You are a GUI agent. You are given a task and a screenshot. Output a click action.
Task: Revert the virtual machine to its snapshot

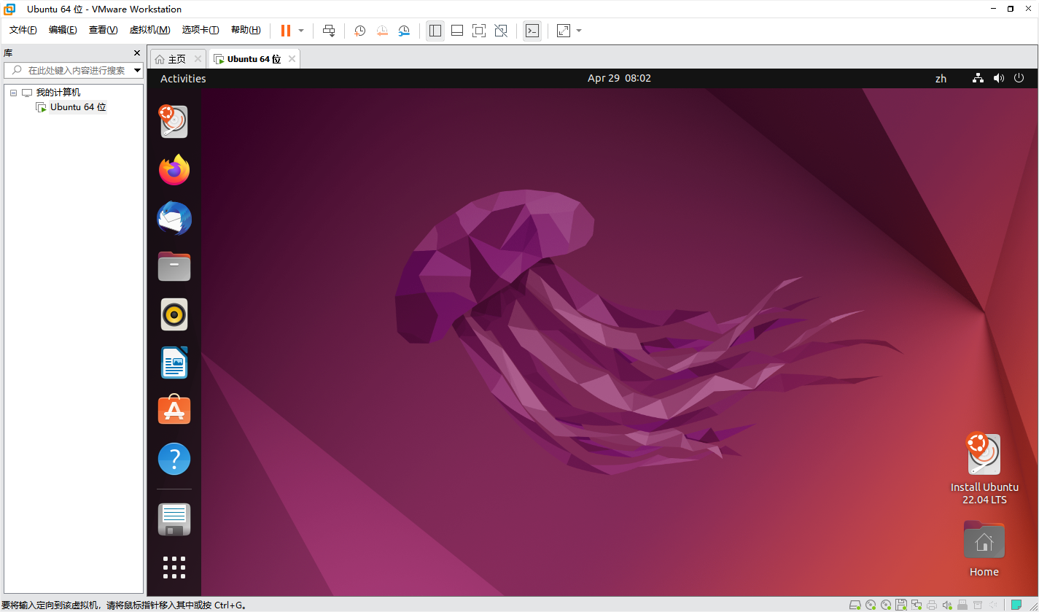[x=382, y=31]
